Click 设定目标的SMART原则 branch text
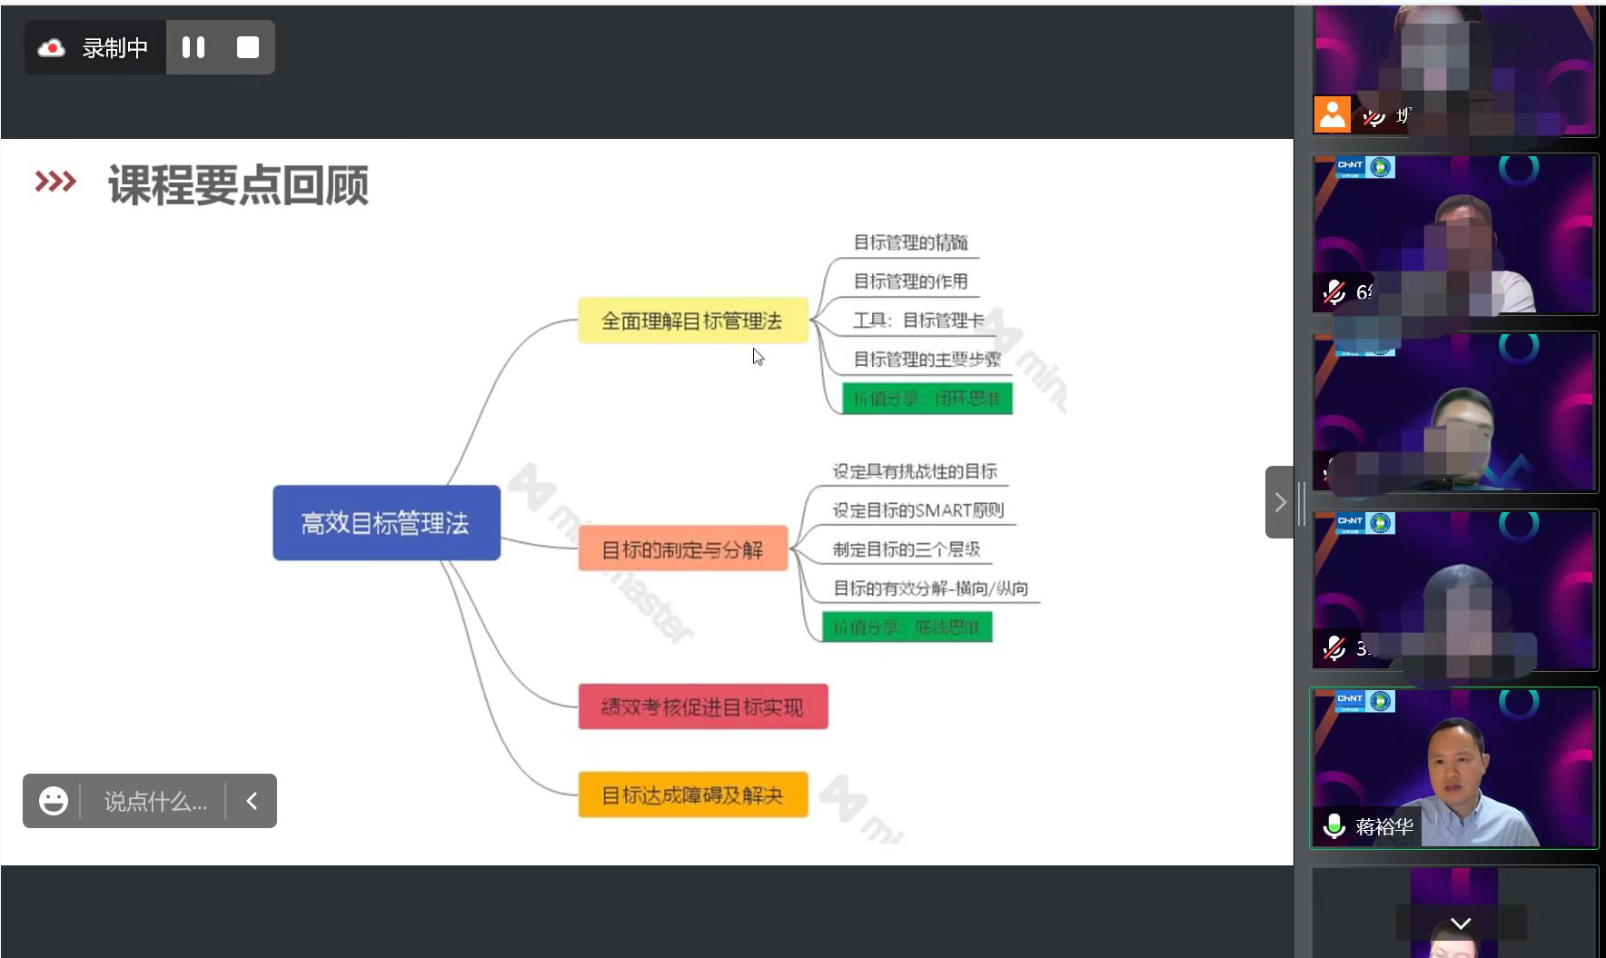 click(x=918, y=510)
